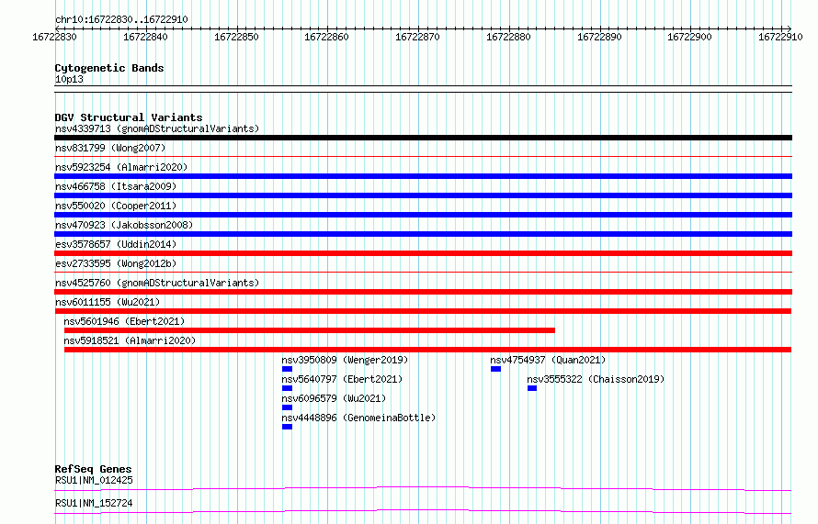The width and height of the screenshot is (818, 524).
Task: Click ruler position 16722830
Action: pos(54,37)
